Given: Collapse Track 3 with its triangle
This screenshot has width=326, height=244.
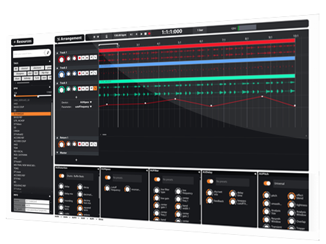Looking at the screenshot, I should (57, 84).
